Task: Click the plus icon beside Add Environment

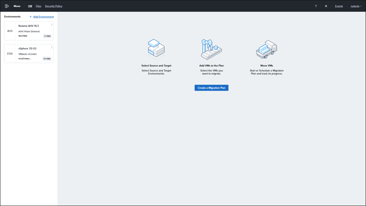Action: click(x=30, y=17)
